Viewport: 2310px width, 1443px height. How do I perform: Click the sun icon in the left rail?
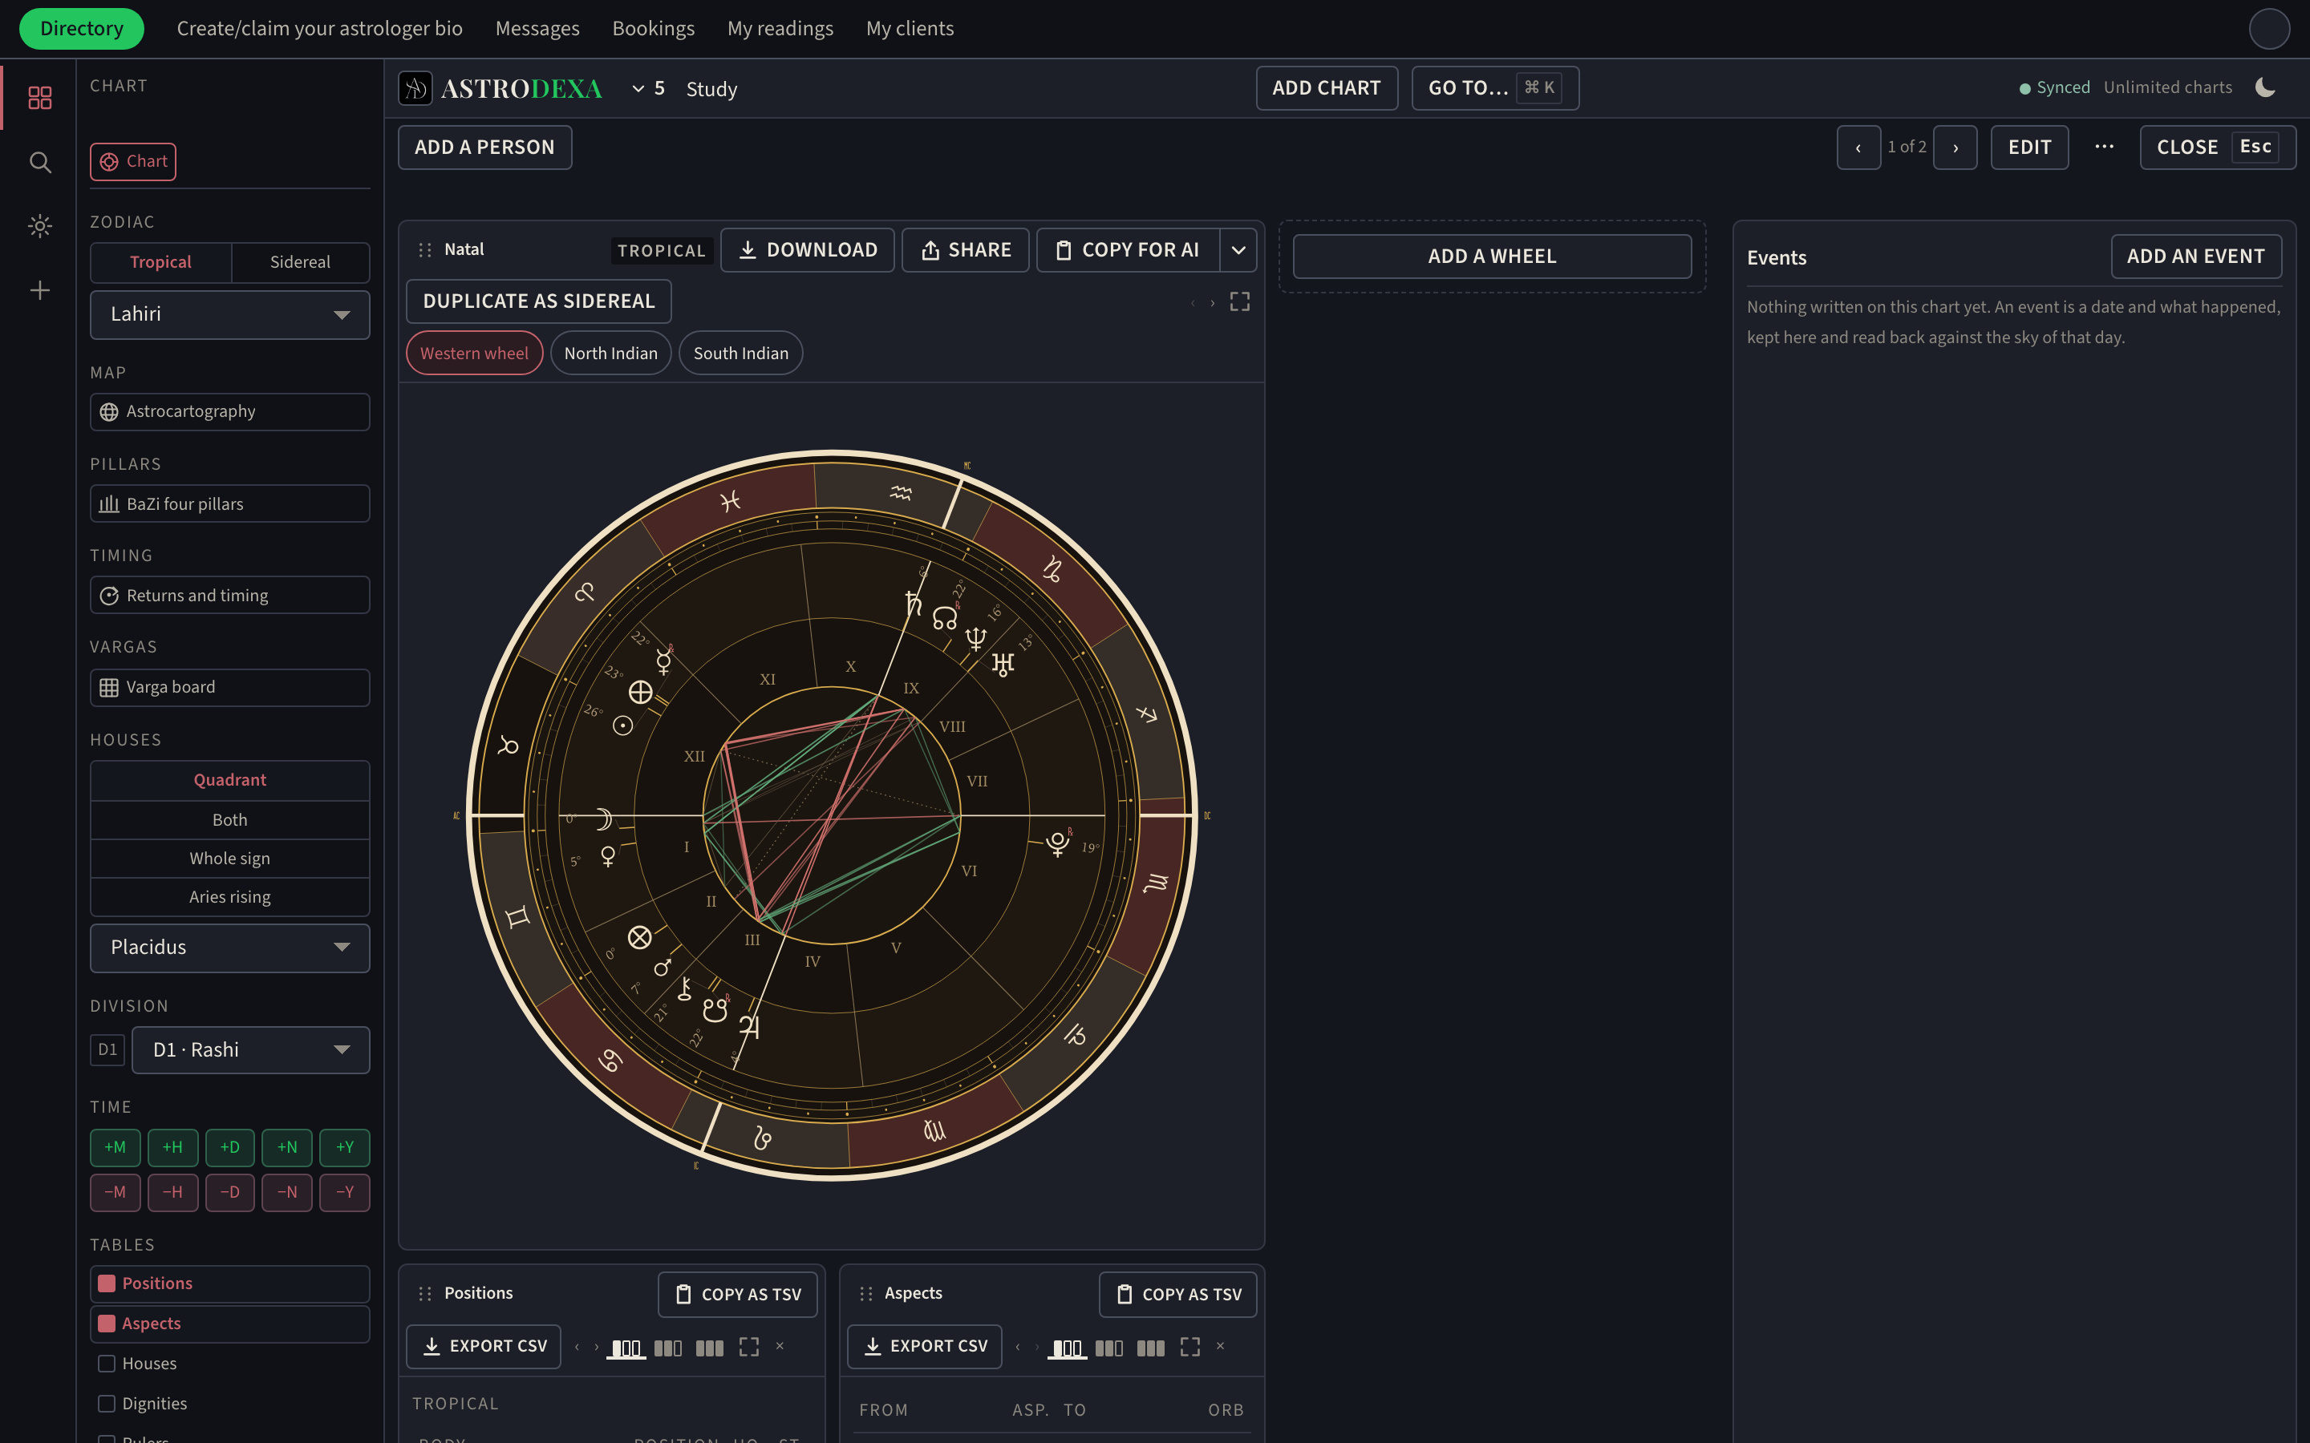pyautogui.click(x=39, y=226)
